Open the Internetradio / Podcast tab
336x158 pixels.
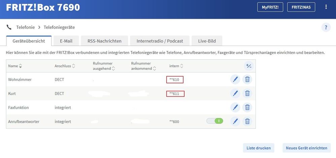160,41
